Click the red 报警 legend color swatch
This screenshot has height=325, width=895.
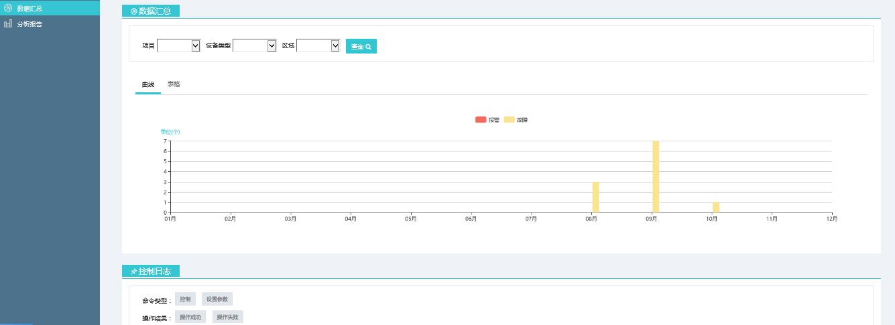[x=481, y=120]
